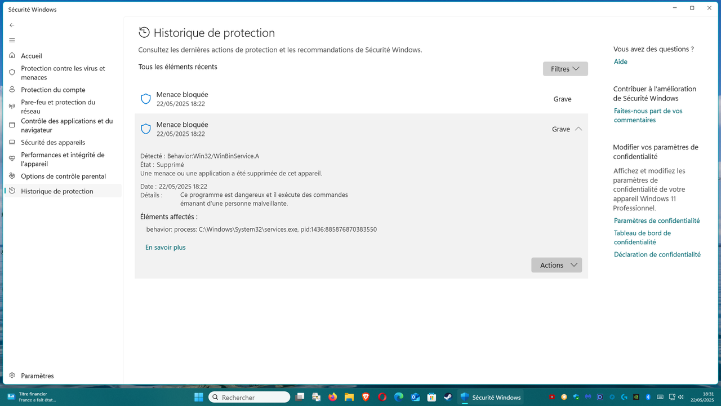Click the Logitech G tray icon
The height and width of the screenshot is (406, 721).
click(x=624, y=397)
